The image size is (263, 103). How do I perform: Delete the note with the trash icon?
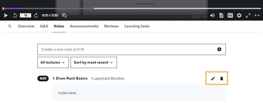click(222, 78)
